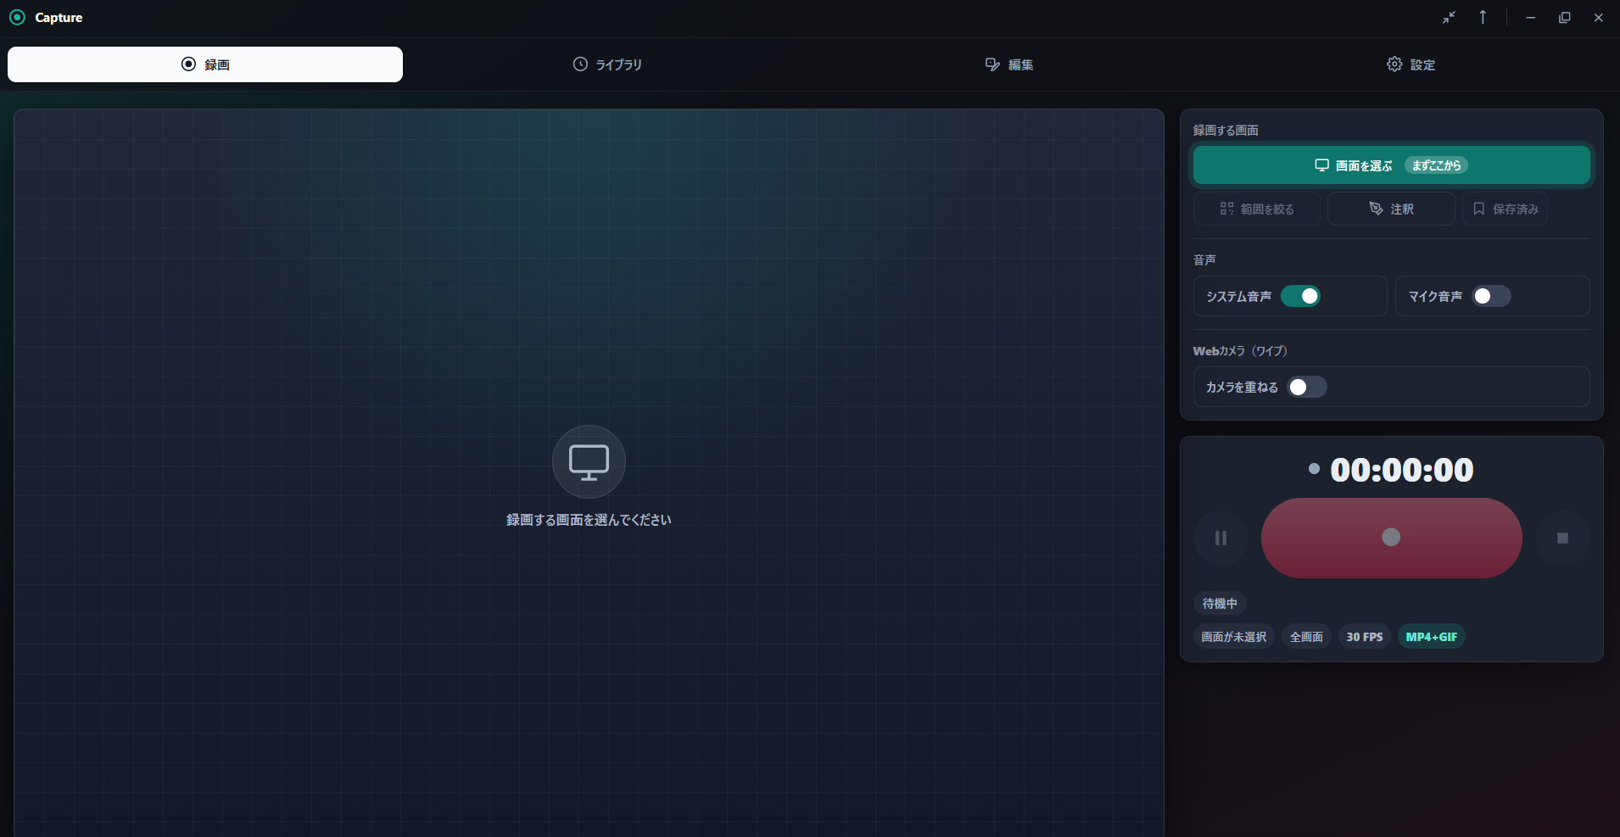The height and width of the screenshot is (837, 1620).
Task: Click the stop recording icon
Action: click(x=1562, y=538)
